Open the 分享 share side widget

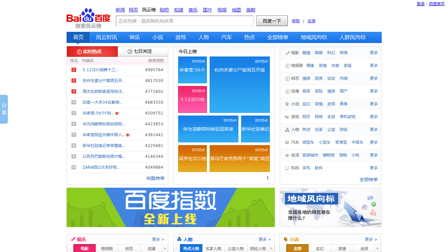pyautogui.click(x=4, y=109)
